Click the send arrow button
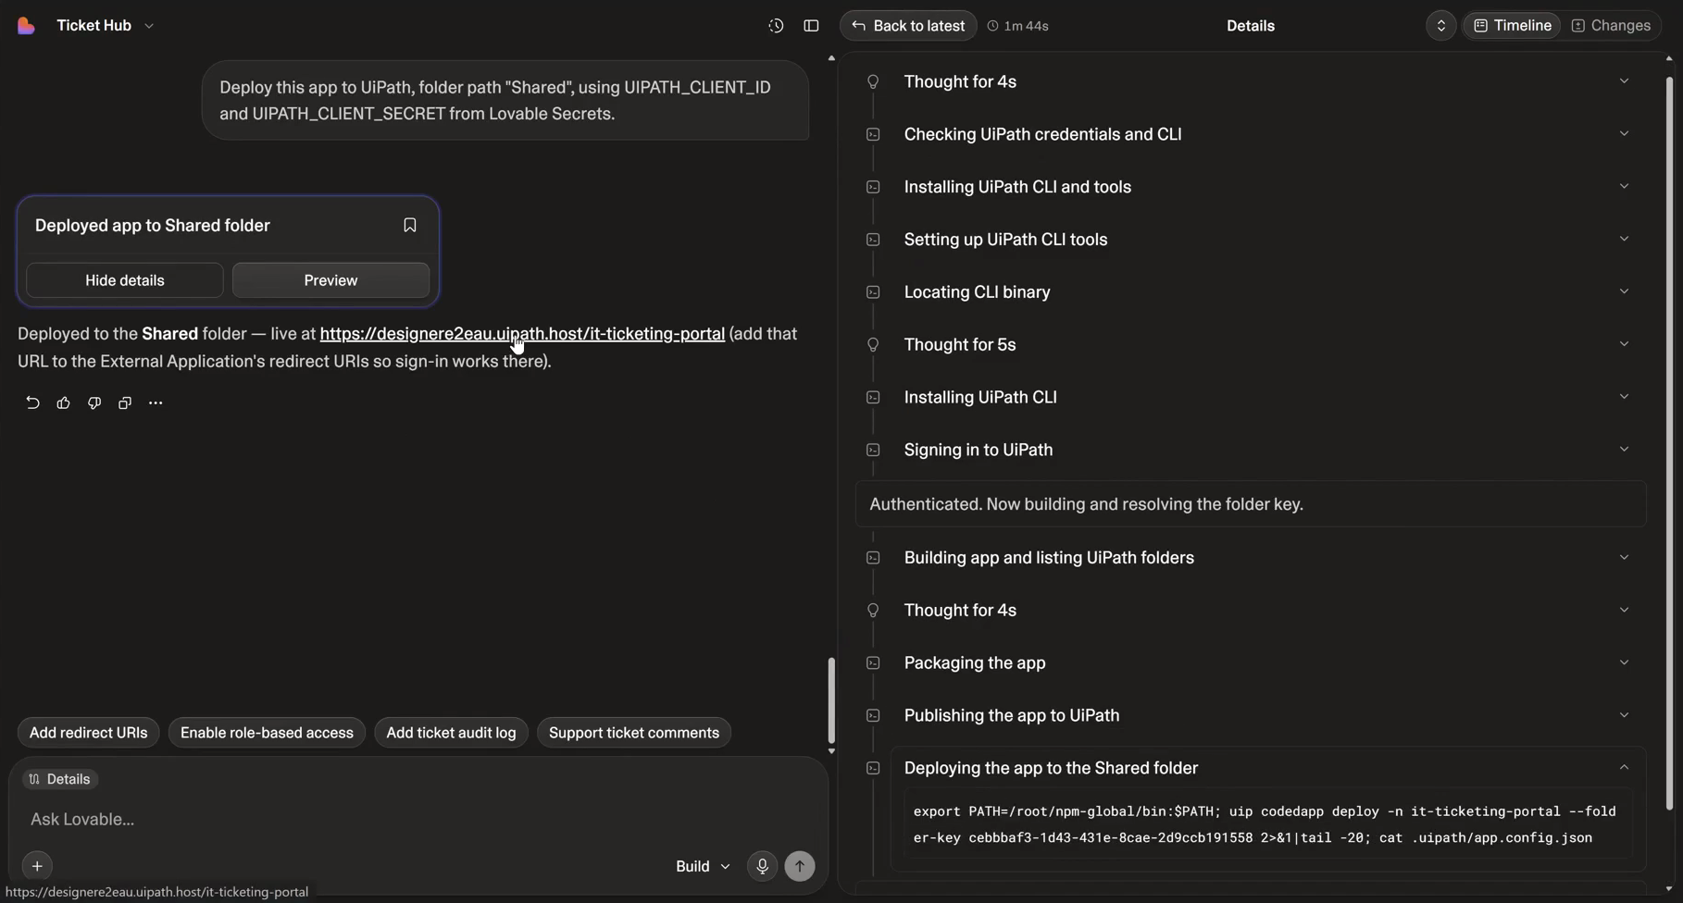Screen dimensions: 1683x903 click(800, 866)
